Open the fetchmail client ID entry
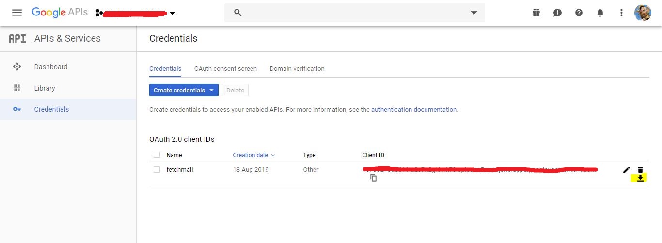 click(180, 170)
